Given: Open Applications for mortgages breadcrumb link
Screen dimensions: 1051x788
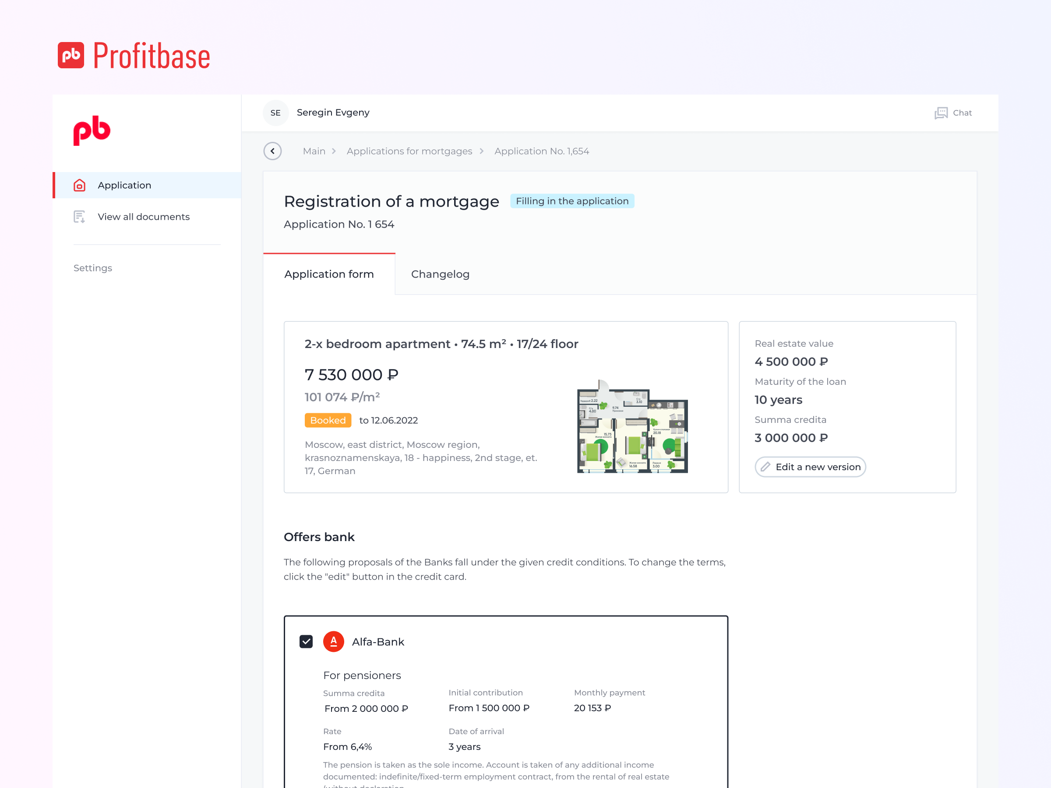Looking at the screenshot, I should pyautogui.click(x=409, y=151).
